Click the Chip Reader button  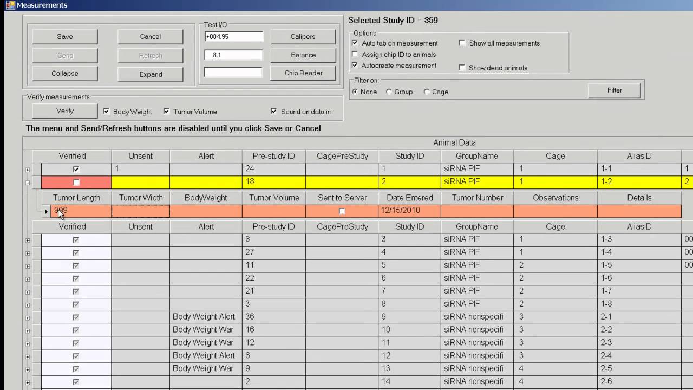click(x=303, y=73)
